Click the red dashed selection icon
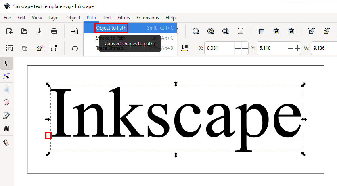337x186 pixels. point(39,48)
